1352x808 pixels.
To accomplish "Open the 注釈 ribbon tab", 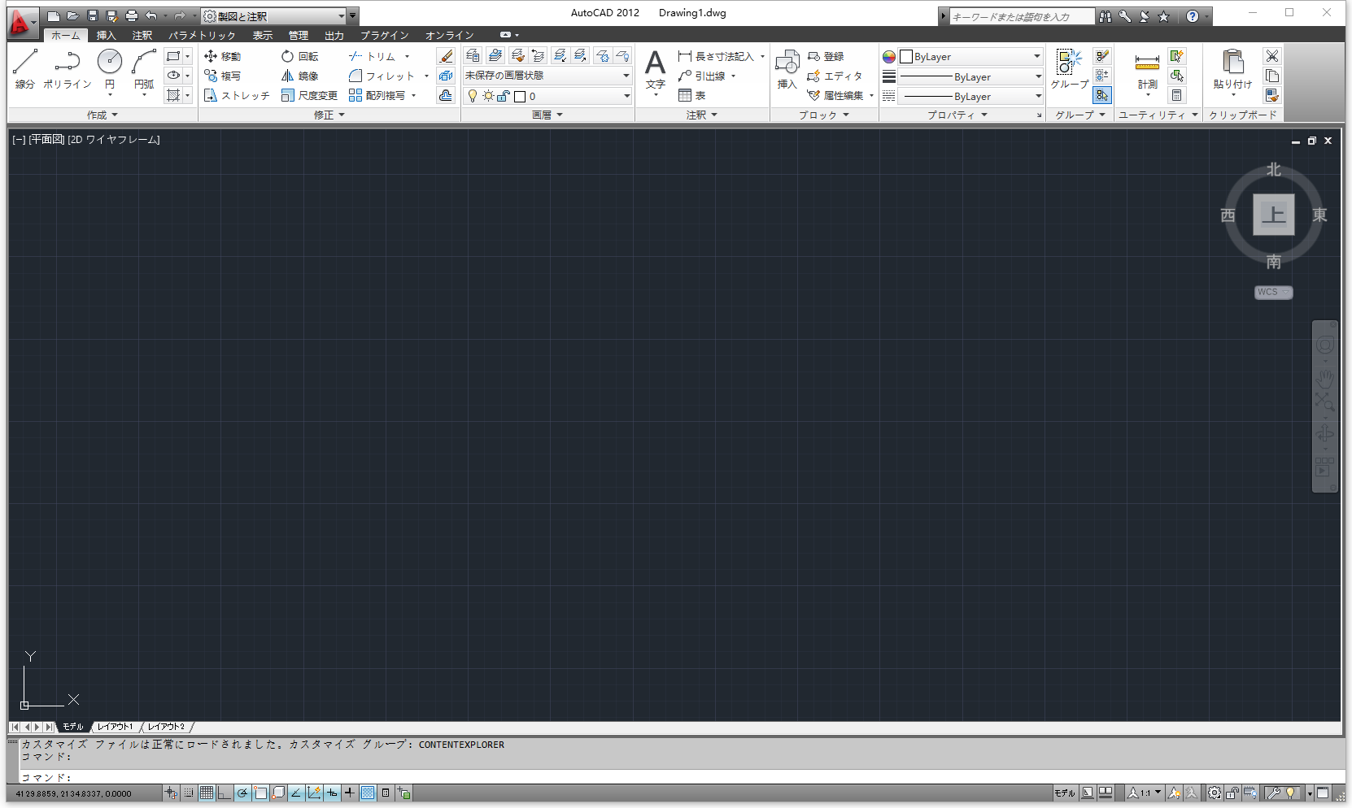I will [142, 35].
